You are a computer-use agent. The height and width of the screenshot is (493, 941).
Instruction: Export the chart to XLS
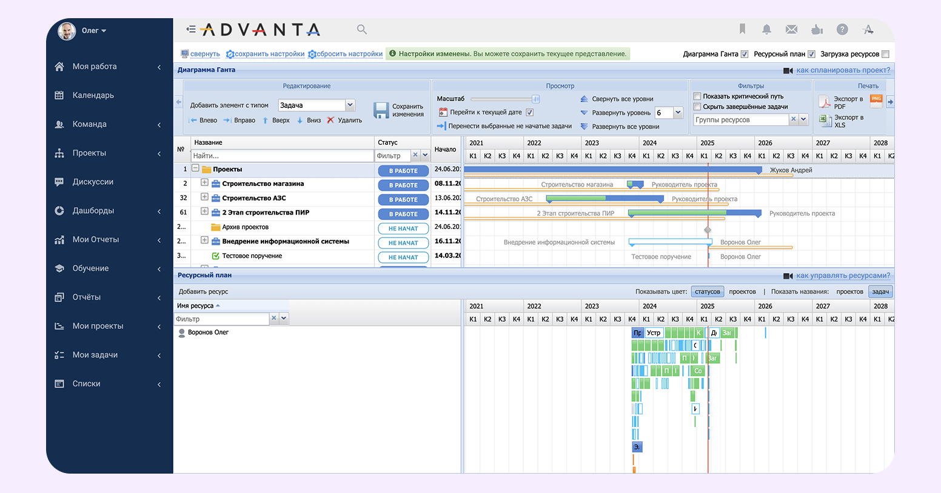tap(842, 121)
